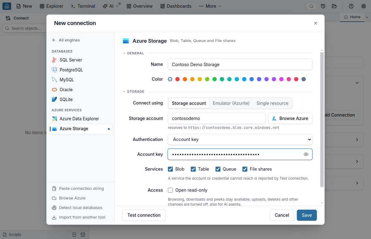Open the Authentication dropdown

pos(240,139)
